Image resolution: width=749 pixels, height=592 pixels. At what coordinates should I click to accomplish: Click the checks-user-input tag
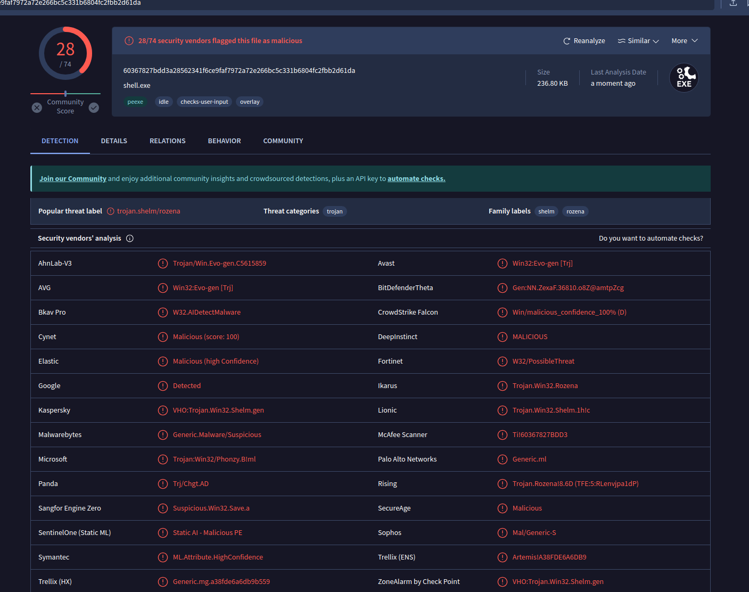[x=204, y=102]
